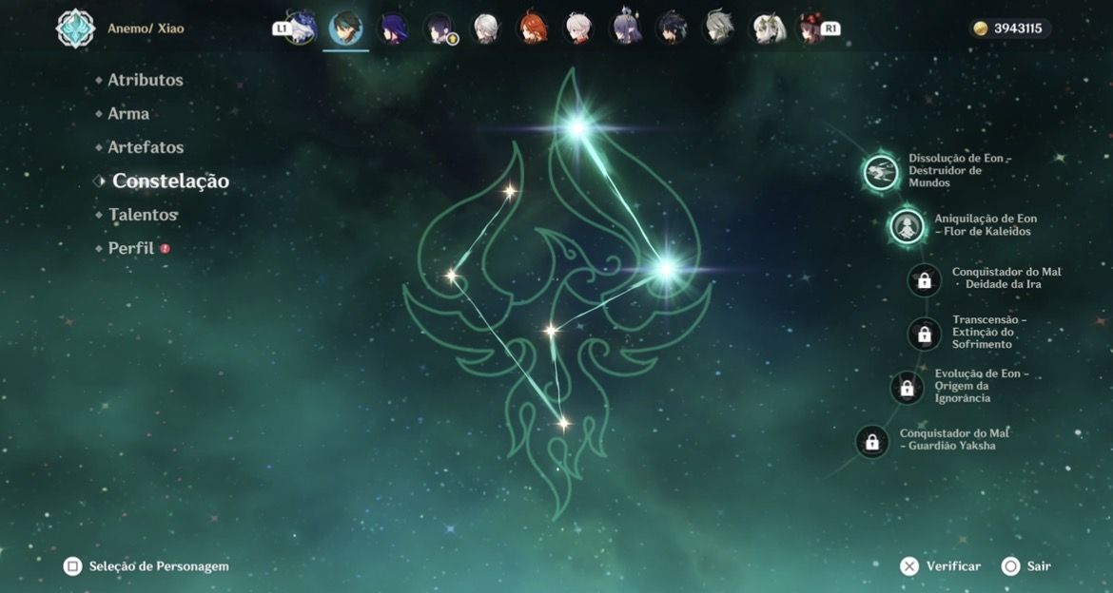Open Dissolução de Eon – Destruidor de Mundos node
The image size is (1113, 593).
[x=882, y=172]
